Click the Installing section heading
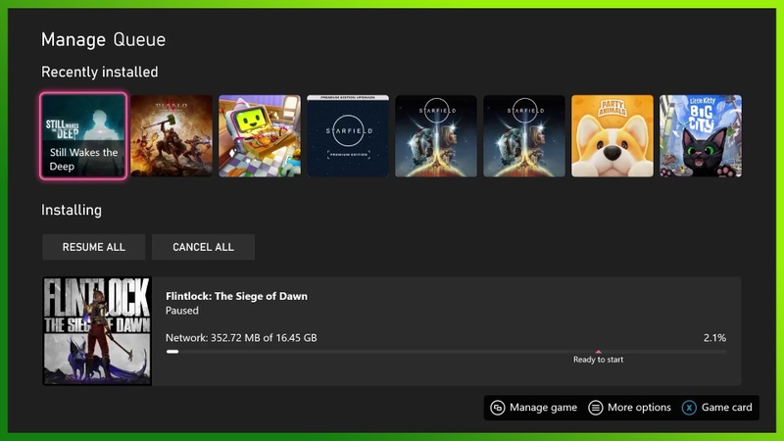Viewport: 784px width, 441px height. click(71, 210)
